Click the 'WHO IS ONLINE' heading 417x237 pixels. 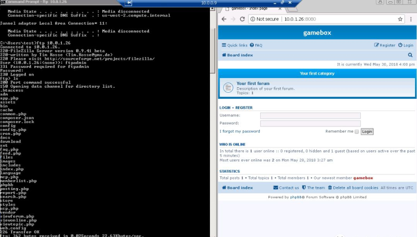pyautogui.click(x=232, y=144)
